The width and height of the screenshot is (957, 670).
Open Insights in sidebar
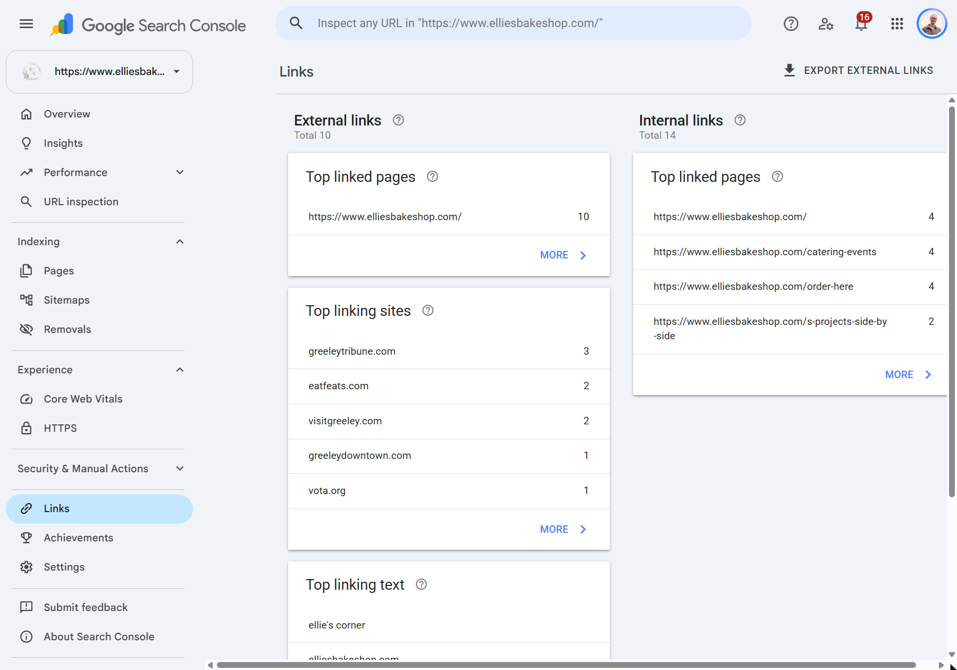tap(99, 143)
